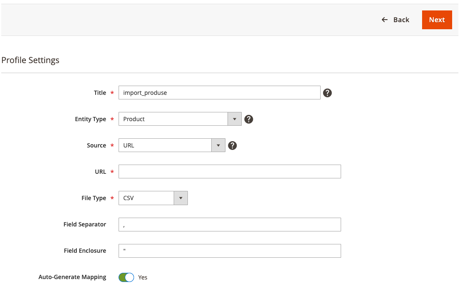This screenshot has height=287, width=463.
Task: Click the Yes text beside the toggle
Action: (143, 277)
